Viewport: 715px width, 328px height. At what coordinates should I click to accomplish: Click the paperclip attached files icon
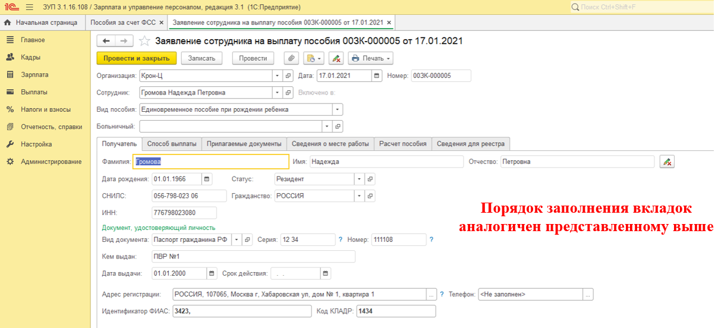pos(291,58)
